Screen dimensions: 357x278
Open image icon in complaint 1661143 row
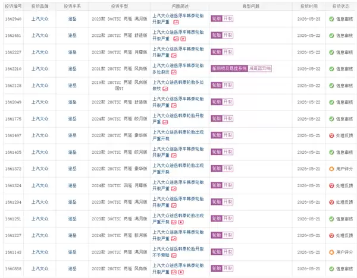[174, 255]
